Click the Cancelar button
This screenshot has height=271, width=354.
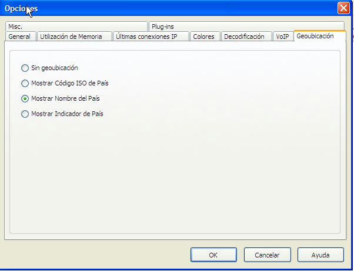pos(268,255)
